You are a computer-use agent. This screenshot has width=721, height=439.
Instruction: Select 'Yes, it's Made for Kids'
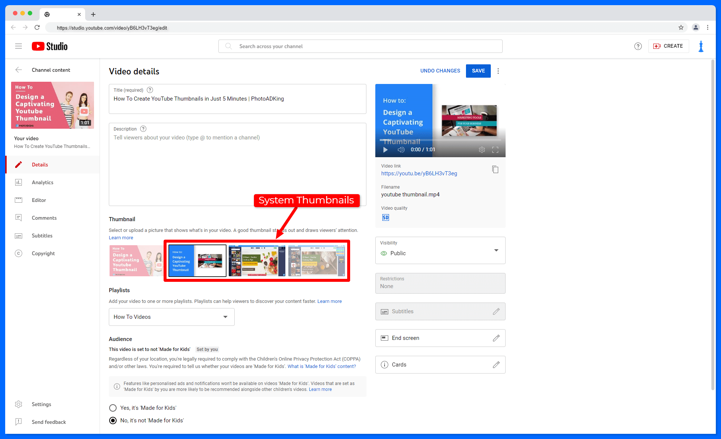coord(113,408)
